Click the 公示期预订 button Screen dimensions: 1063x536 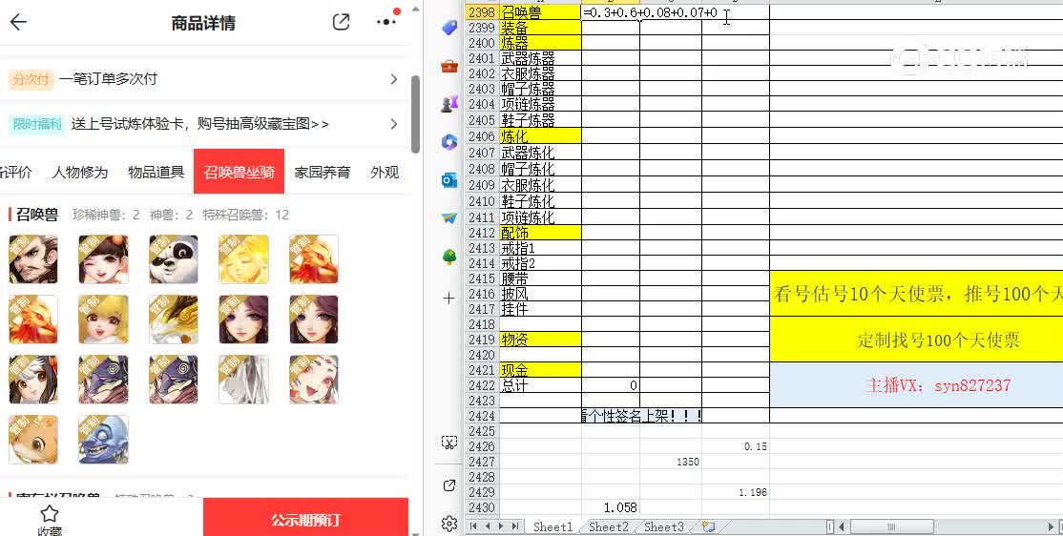[x=305, y=520]
